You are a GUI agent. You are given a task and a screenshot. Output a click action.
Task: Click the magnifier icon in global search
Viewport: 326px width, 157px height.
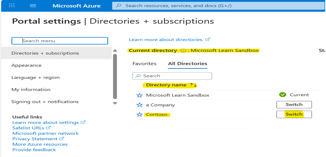coord(118,6)
